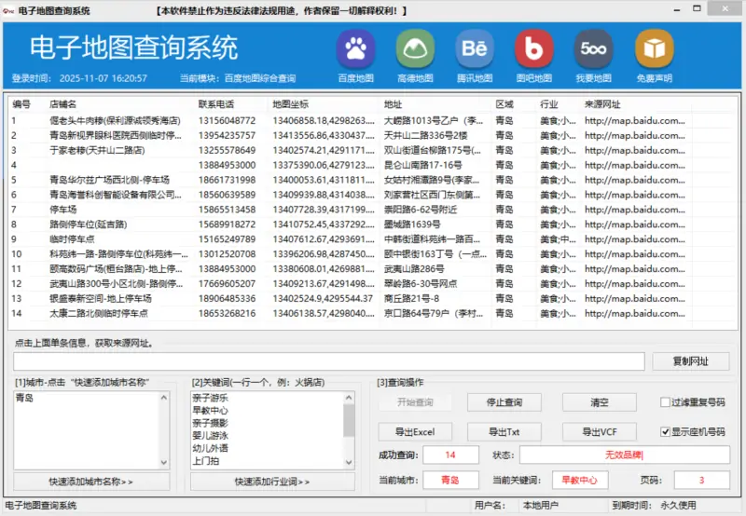This screenshot has width=746, height=516.
Task: Select keyword 亲子游乐 in the list
Action: [x=211, y=398]
